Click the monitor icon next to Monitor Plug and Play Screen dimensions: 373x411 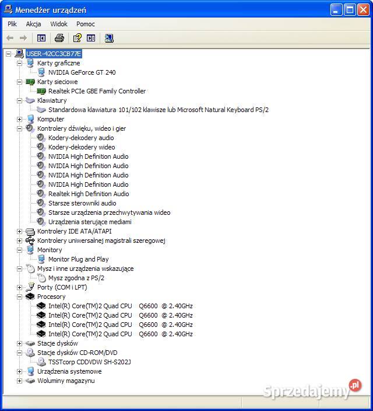pos(41,259)
